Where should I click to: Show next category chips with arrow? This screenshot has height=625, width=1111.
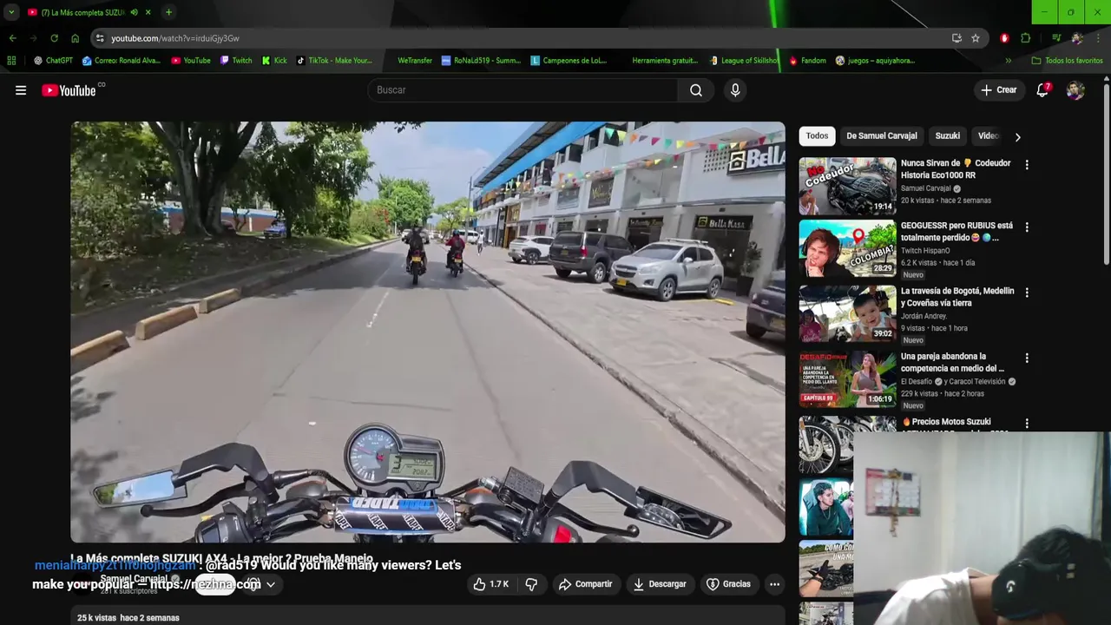tap(1017, 136)
